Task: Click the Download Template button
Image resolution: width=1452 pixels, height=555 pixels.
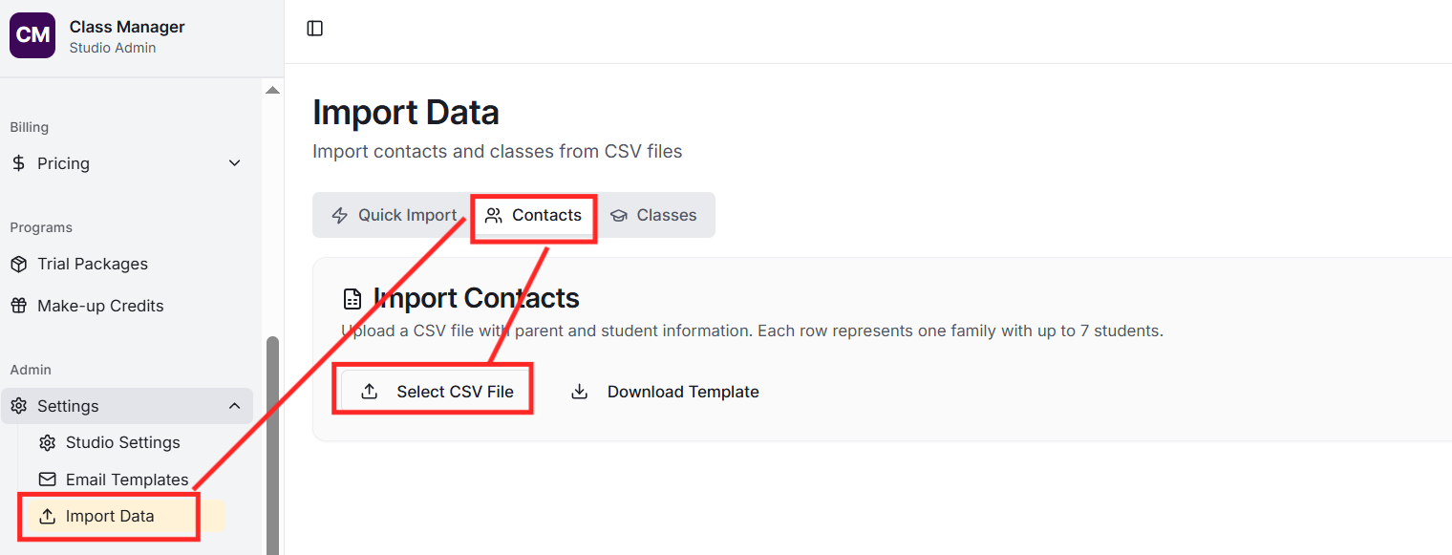Action: click(x=665, y=392)
